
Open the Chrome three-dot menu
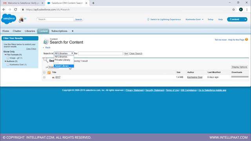click(x=247, y=9)
